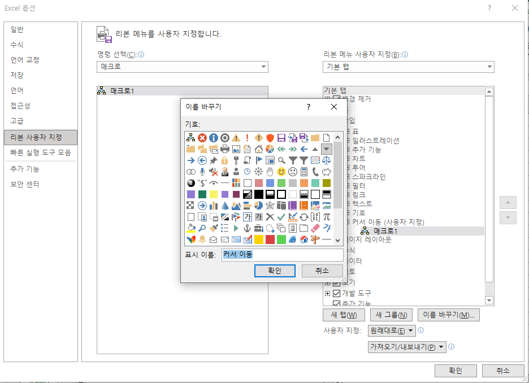Click the 이름 바꾸기(M) button
Image resolution: width=529 pixels, height=383 pixels.
coord(449,315)
